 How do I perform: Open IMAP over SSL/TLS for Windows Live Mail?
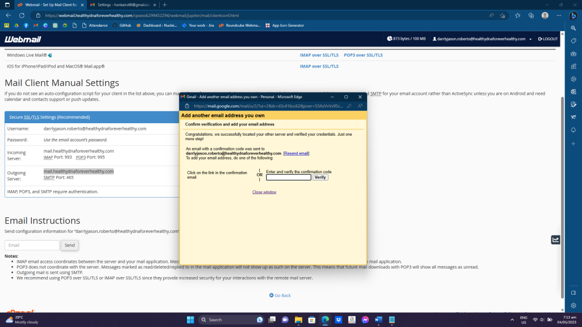[319, 55]
